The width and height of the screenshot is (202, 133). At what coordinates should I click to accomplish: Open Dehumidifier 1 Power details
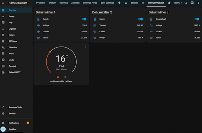[x=62, y=38]
